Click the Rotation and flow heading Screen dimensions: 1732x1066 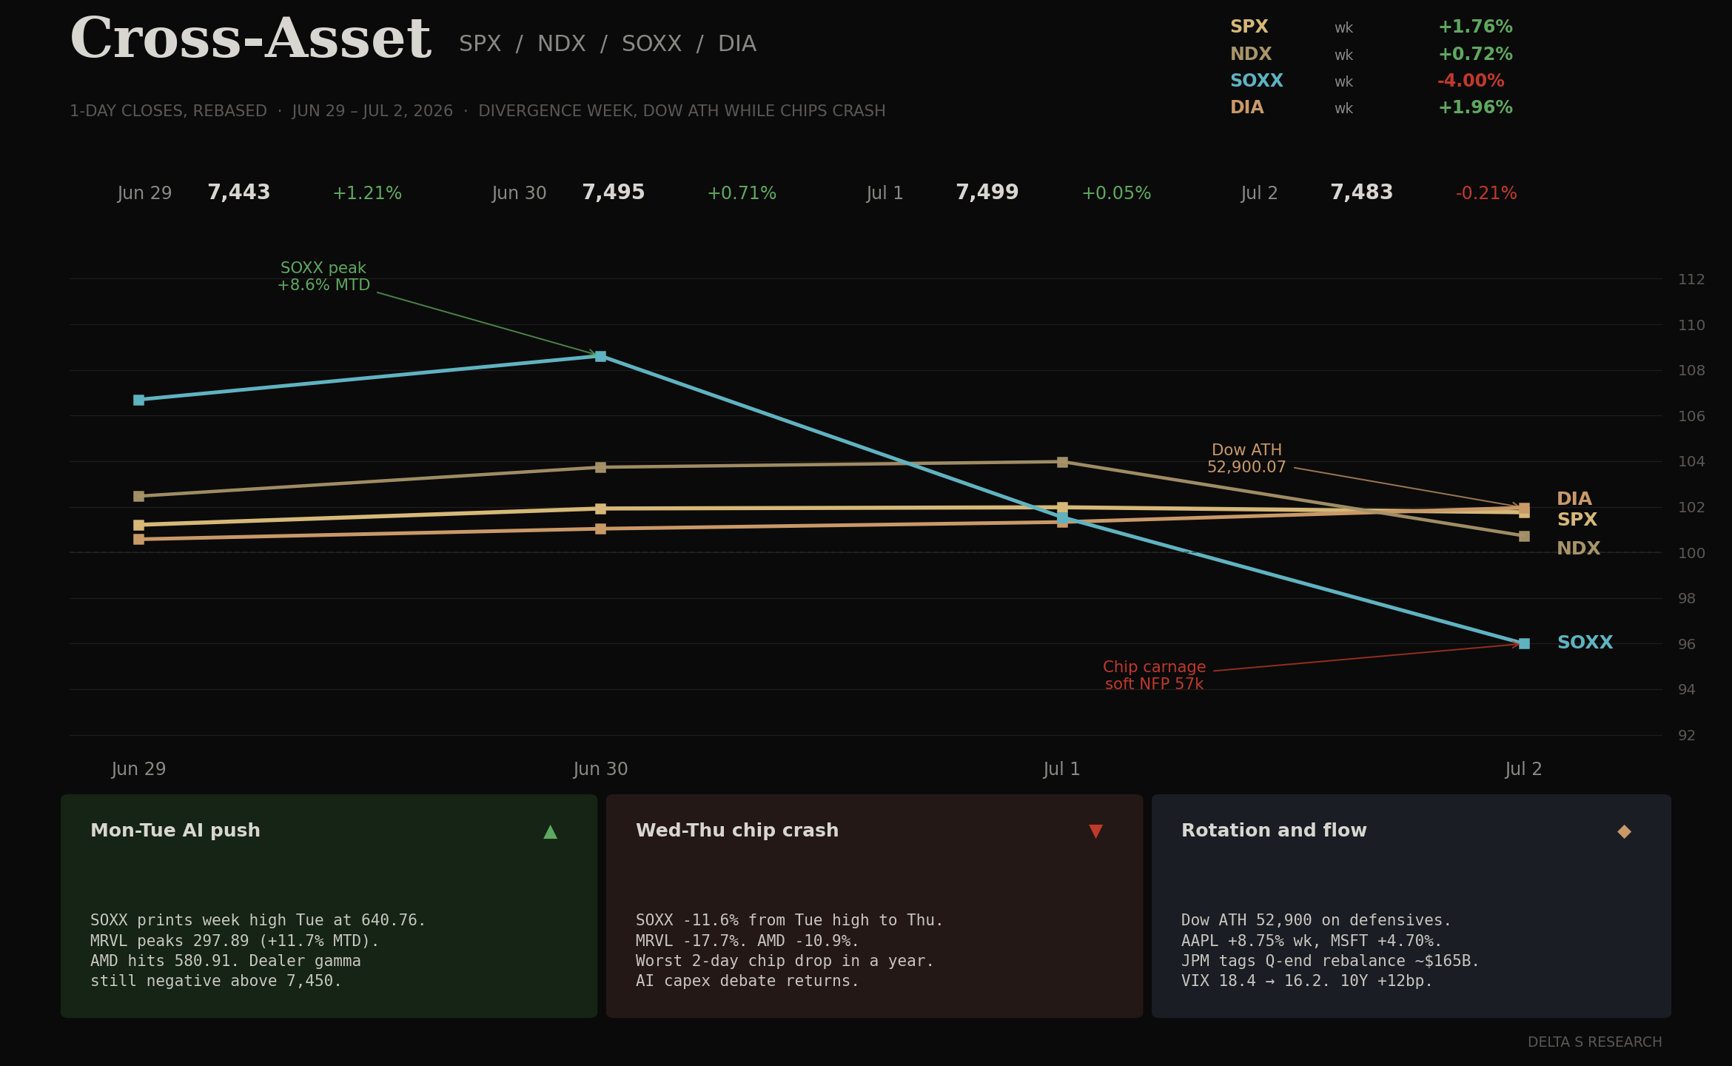1274,831
